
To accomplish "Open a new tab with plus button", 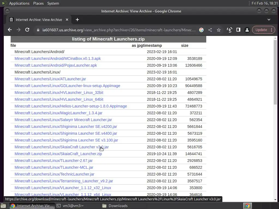I will (x=77, y=20).
